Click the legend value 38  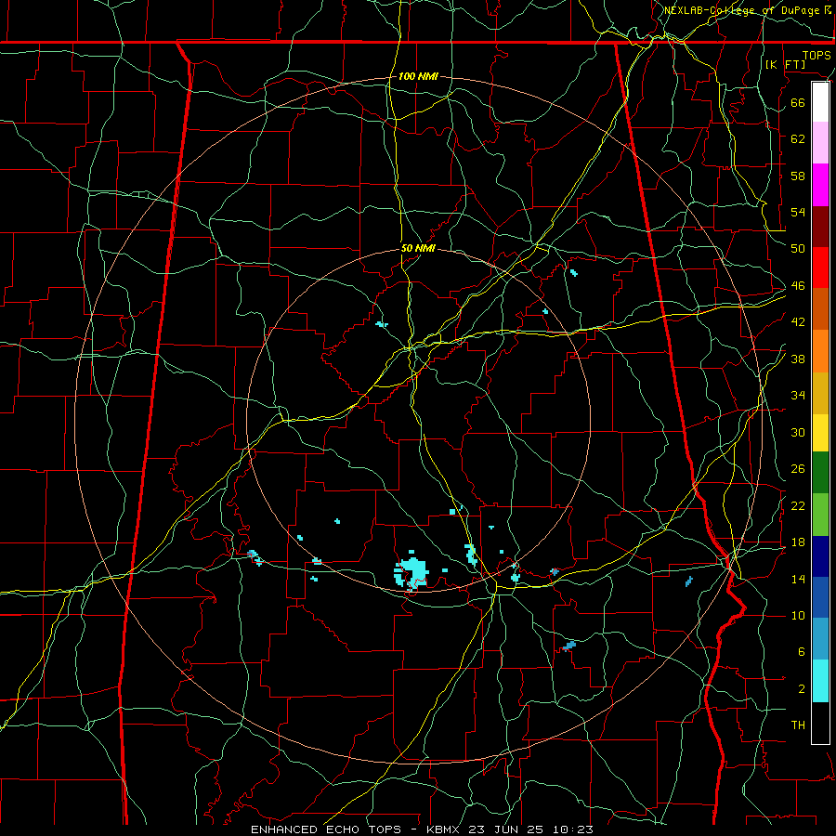tap(798, 359)
